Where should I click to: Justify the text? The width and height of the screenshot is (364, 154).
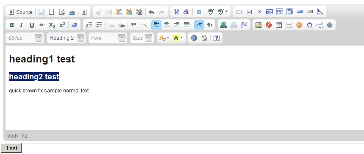[x=186, y=25]
